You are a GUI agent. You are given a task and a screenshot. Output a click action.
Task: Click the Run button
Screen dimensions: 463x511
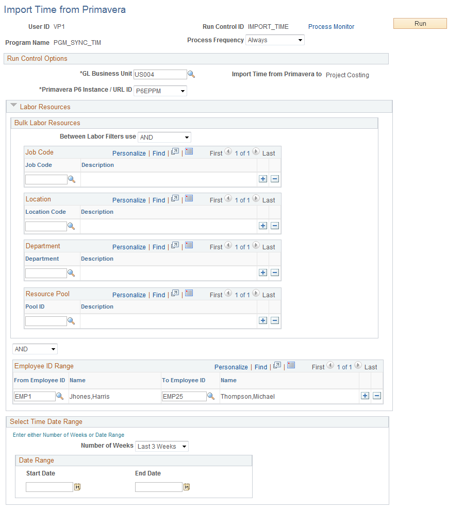(x=420, y=24)
